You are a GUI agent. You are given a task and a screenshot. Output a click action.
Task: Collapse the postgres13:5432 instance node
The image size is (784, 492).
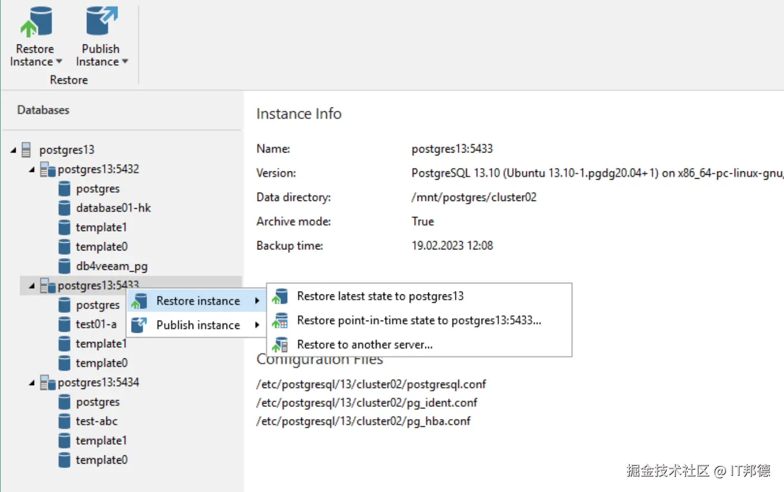pyautogui.click(x=32, y=169)
